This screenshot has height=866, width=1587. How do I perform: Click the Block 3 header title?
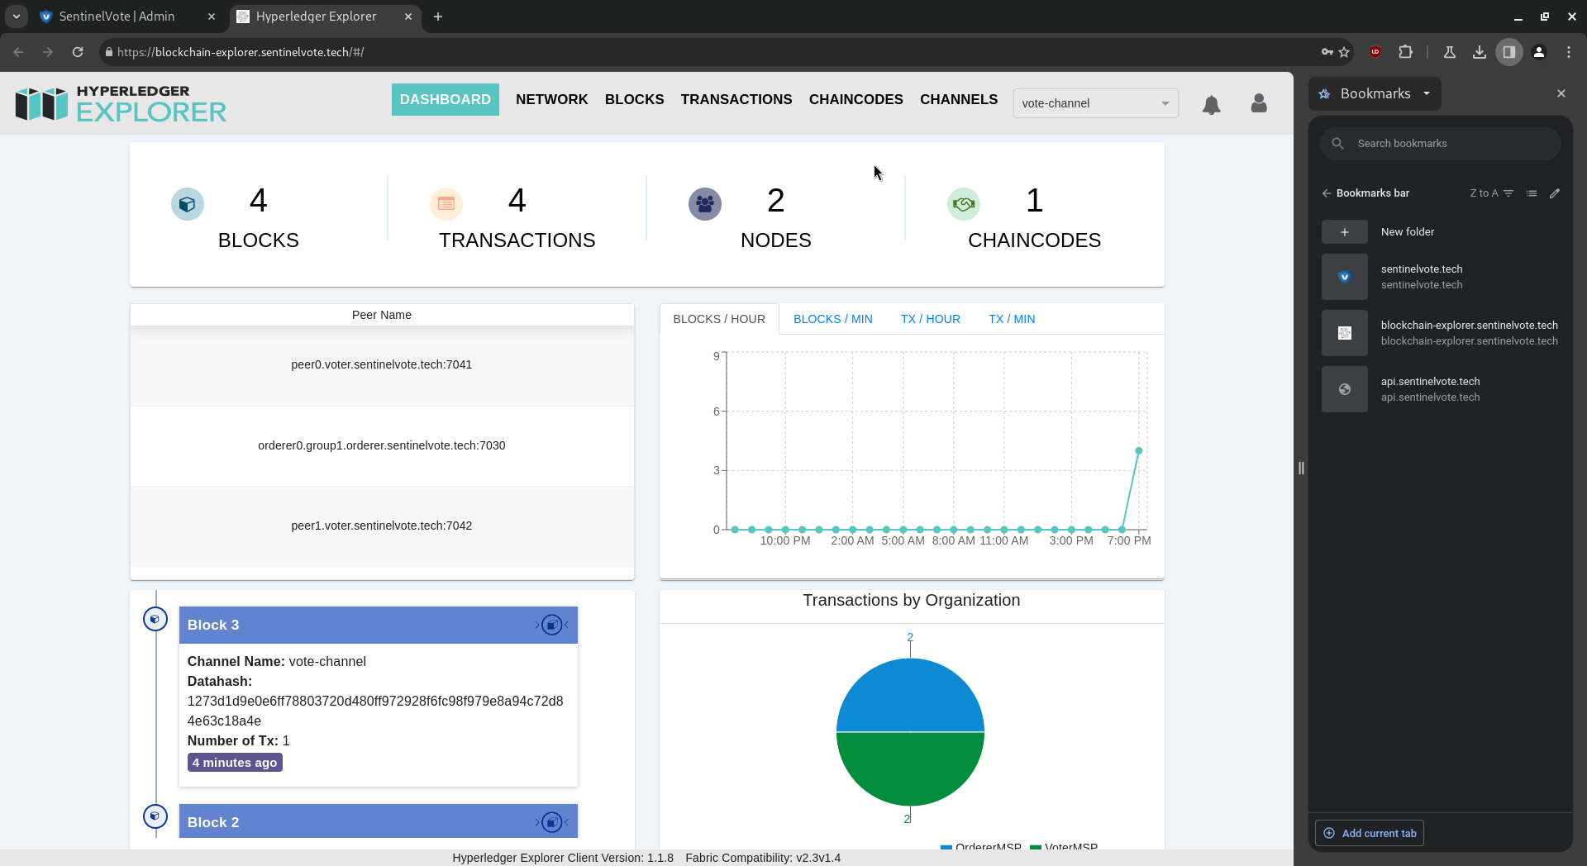click(213, 625)
